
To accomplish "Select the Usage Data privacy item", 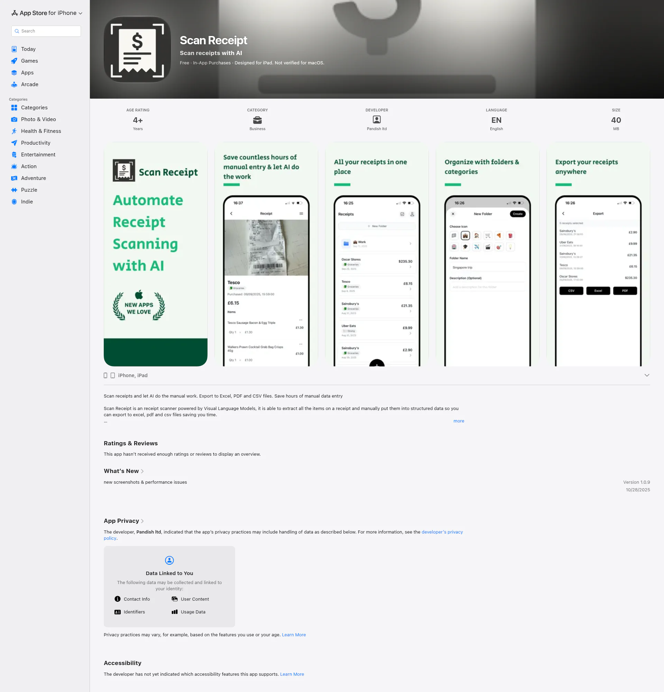I will [188, 612].
